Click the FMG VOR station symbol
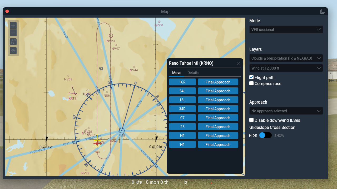 [x=122, y=130]
